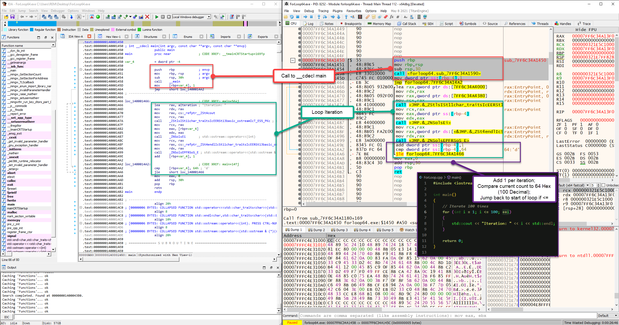The height and width of the screenshot is (325, 619).
Task: Switch to Memory Map tab
Action: pos(379,24)
